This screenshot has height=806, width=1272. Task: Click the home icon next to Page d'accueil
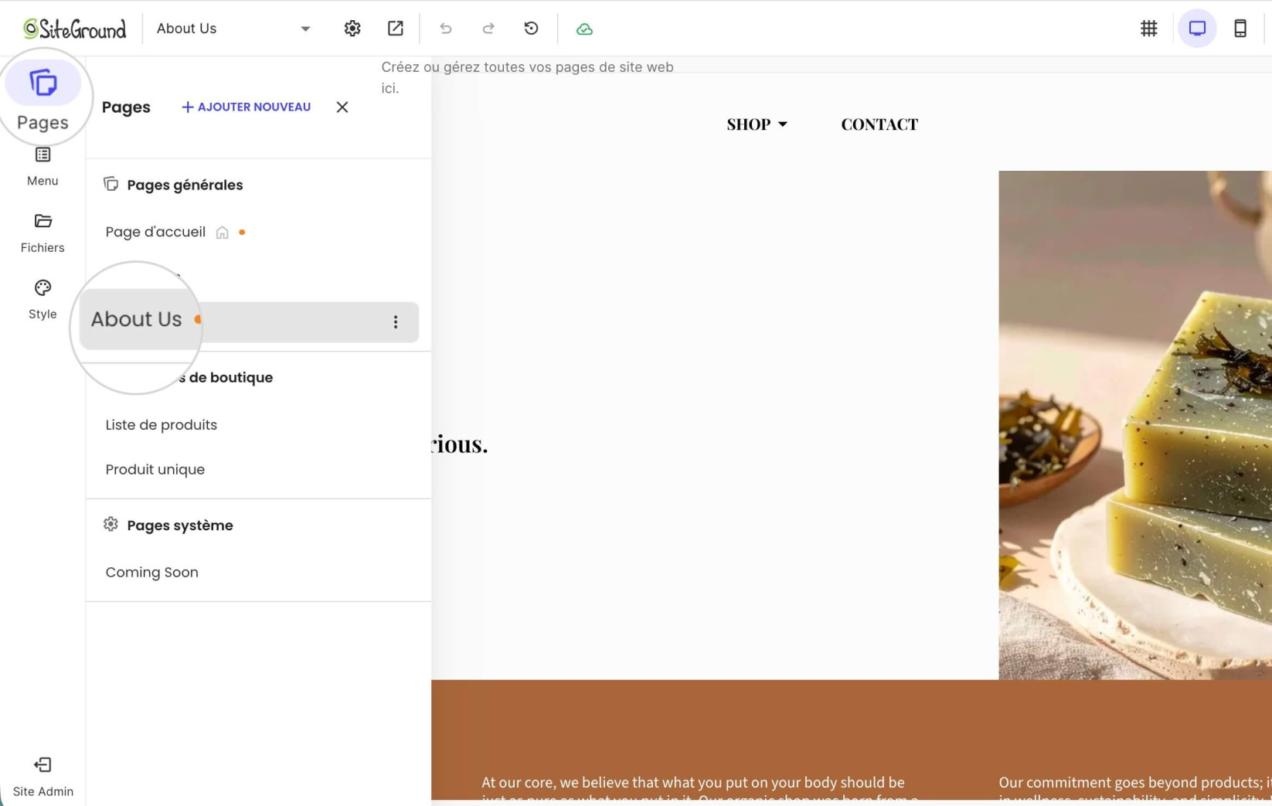(223, 233)
